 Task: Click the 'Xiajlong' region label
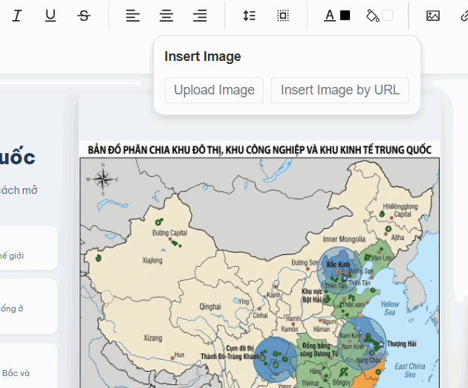(x=152, y=260)
